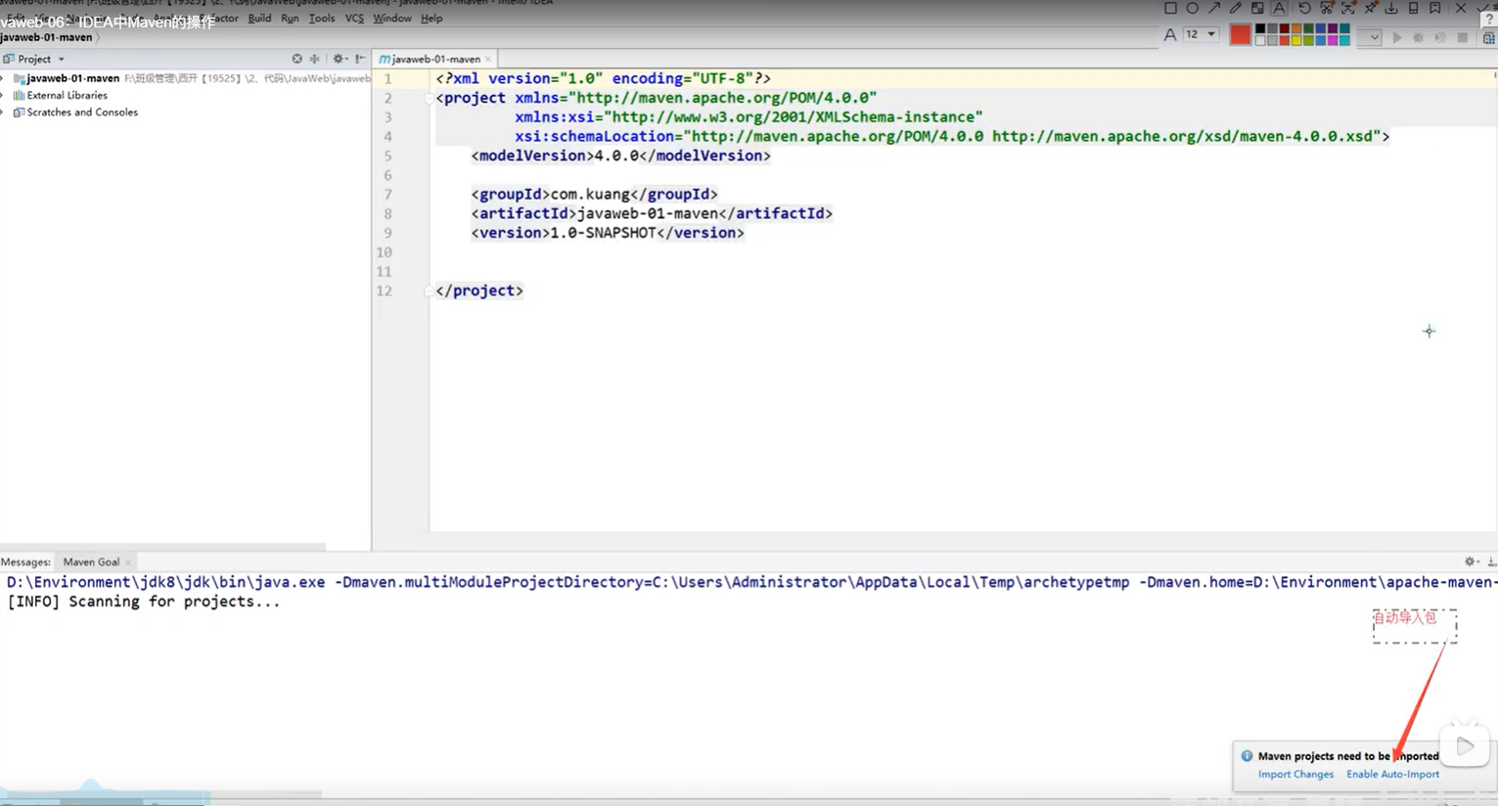Click the hide Project panel icon
This screenshot has width=1498, height=806.
tap(361, 59)
